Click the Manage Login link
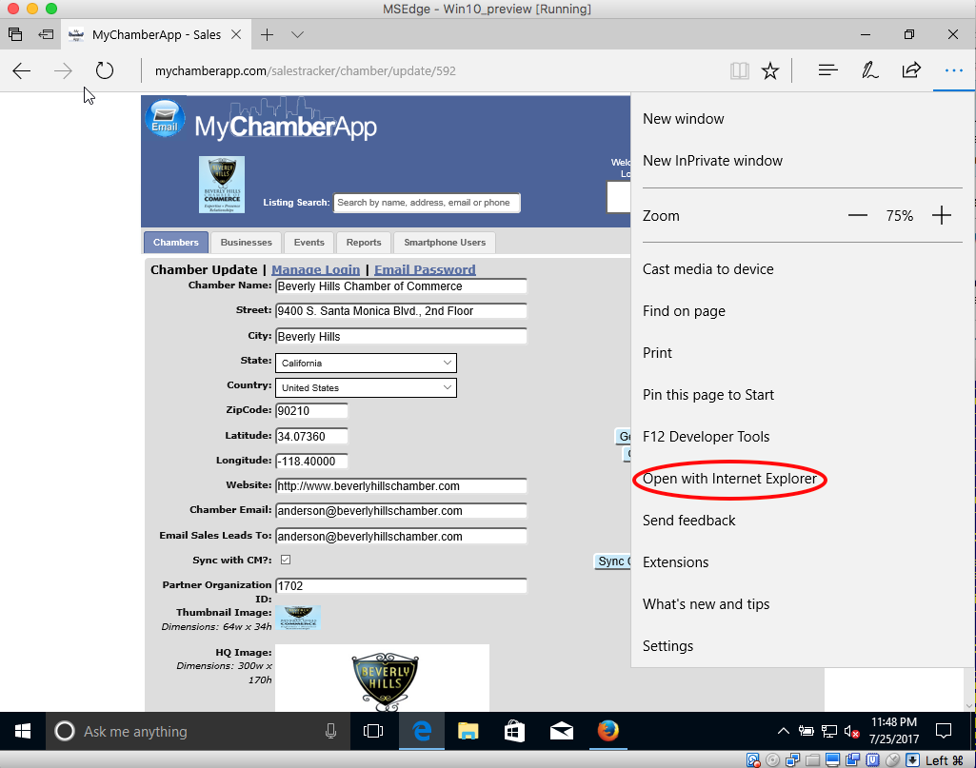The height and width of the screenshot is (768, 976). pos(315,269)
